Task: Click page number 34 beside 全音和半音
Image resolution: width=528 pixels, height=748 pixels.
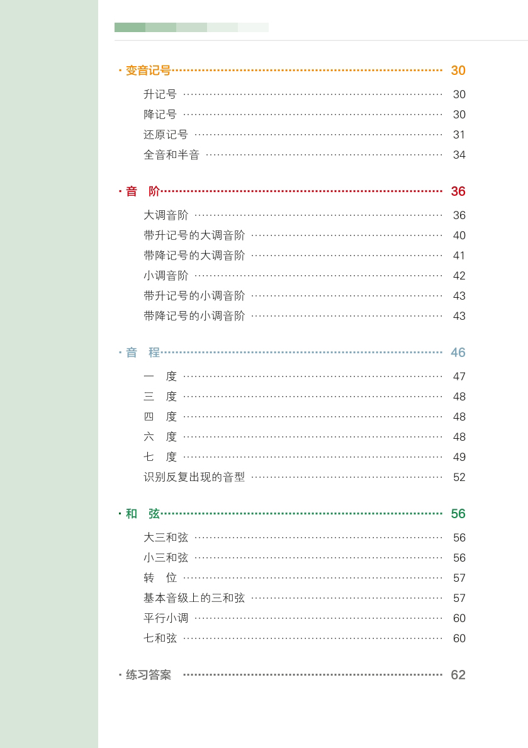Action: pos(459,155)
